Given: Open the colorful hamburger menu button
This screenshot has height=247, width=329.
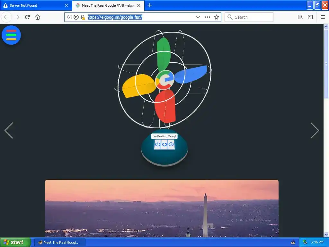Looking at the screenshot, I should pyautogui.click(x=11, y=35).
